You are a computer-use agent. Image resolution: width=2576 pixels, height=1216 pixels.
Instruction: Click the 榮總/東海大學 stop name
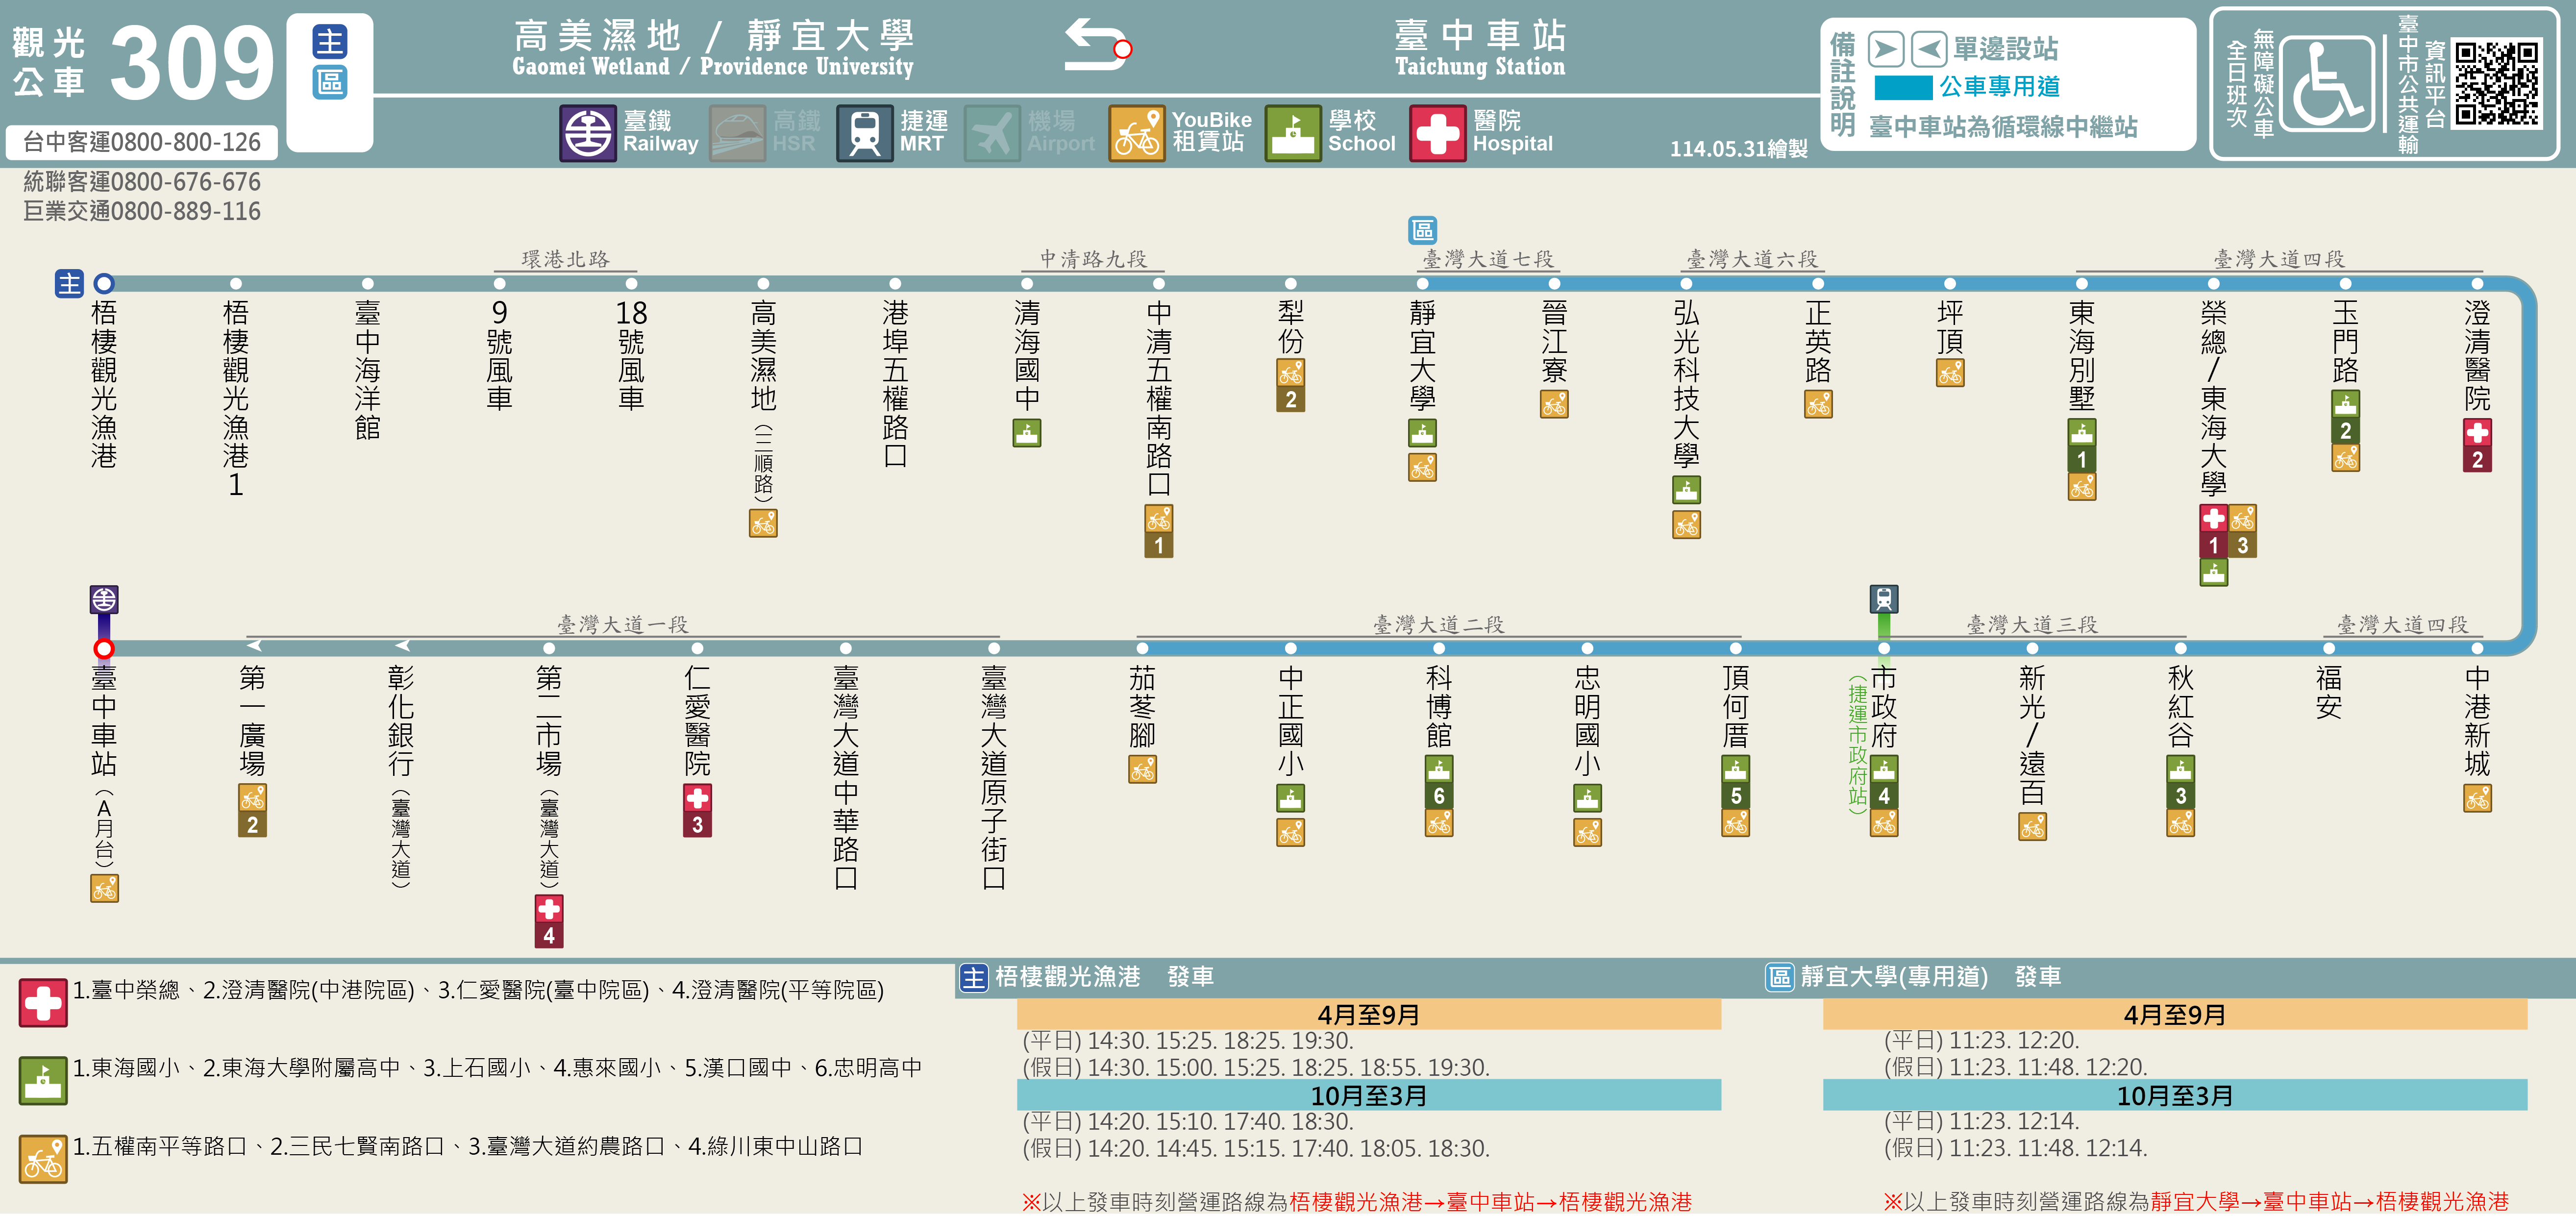pyautogui.click(x=2214, y=399)
